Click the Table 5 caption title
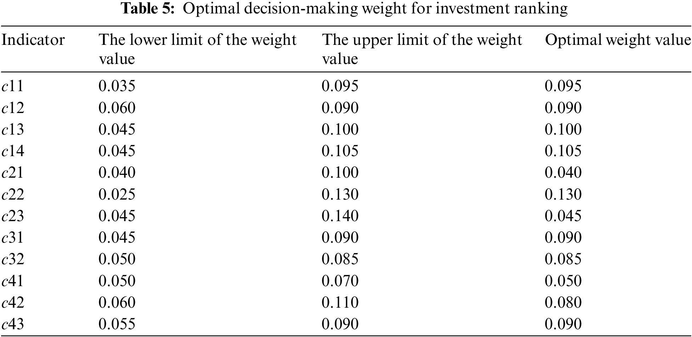Screen dimensions: 692x337 coord(344,8)
